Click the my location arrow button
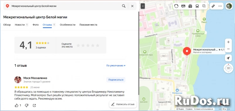This screenshot has width=235, height=111. coord(228,58)
